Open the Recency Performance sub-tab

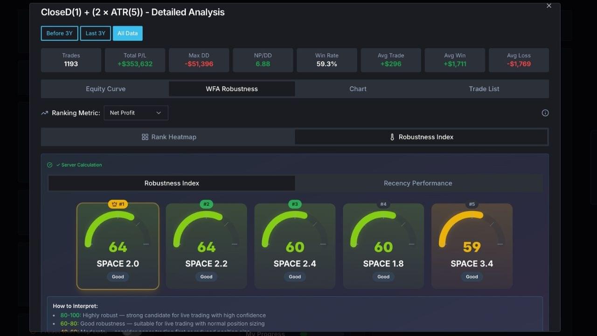(418, 183)
